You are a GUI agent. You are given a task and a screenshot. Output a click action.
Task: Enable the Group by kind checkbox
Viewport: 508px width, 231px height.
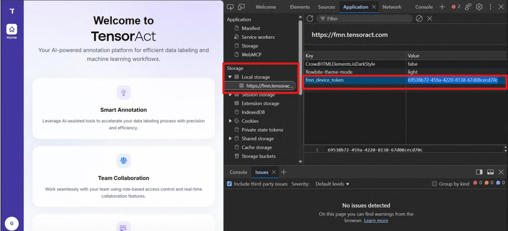(435, 184)
